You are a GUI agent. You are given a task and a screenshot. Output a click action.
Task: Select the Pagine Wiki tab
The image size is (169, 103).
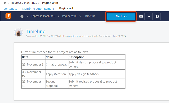pyautogui.click(x=67, y=9)
